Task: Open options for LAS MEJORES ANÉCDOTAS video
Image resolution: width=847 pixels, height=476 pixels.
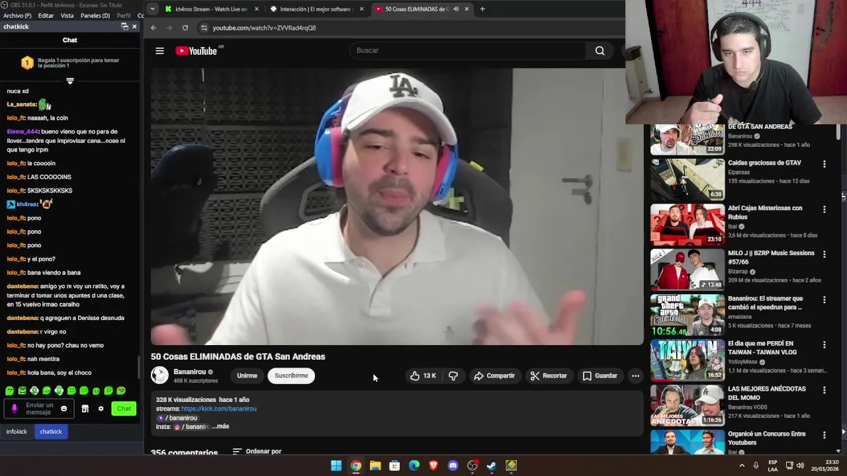Action: [824, 390]
